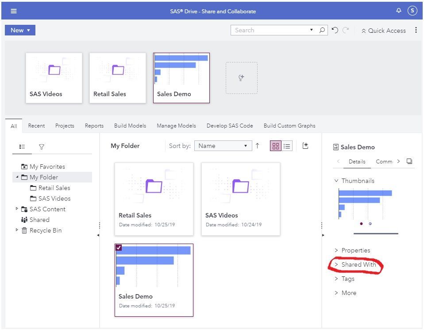Click the left pane resize handle dots
This screenshot has height=330, width=424.
100,225
